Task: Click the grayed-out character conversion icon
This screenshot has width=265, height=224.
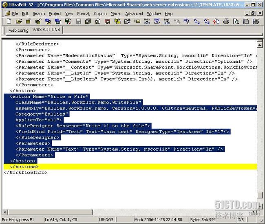Action: click(177, 21)
